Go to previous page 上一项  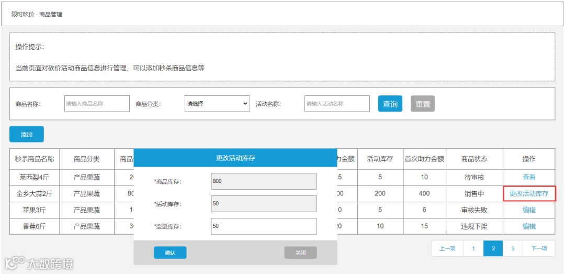(447, 248)
